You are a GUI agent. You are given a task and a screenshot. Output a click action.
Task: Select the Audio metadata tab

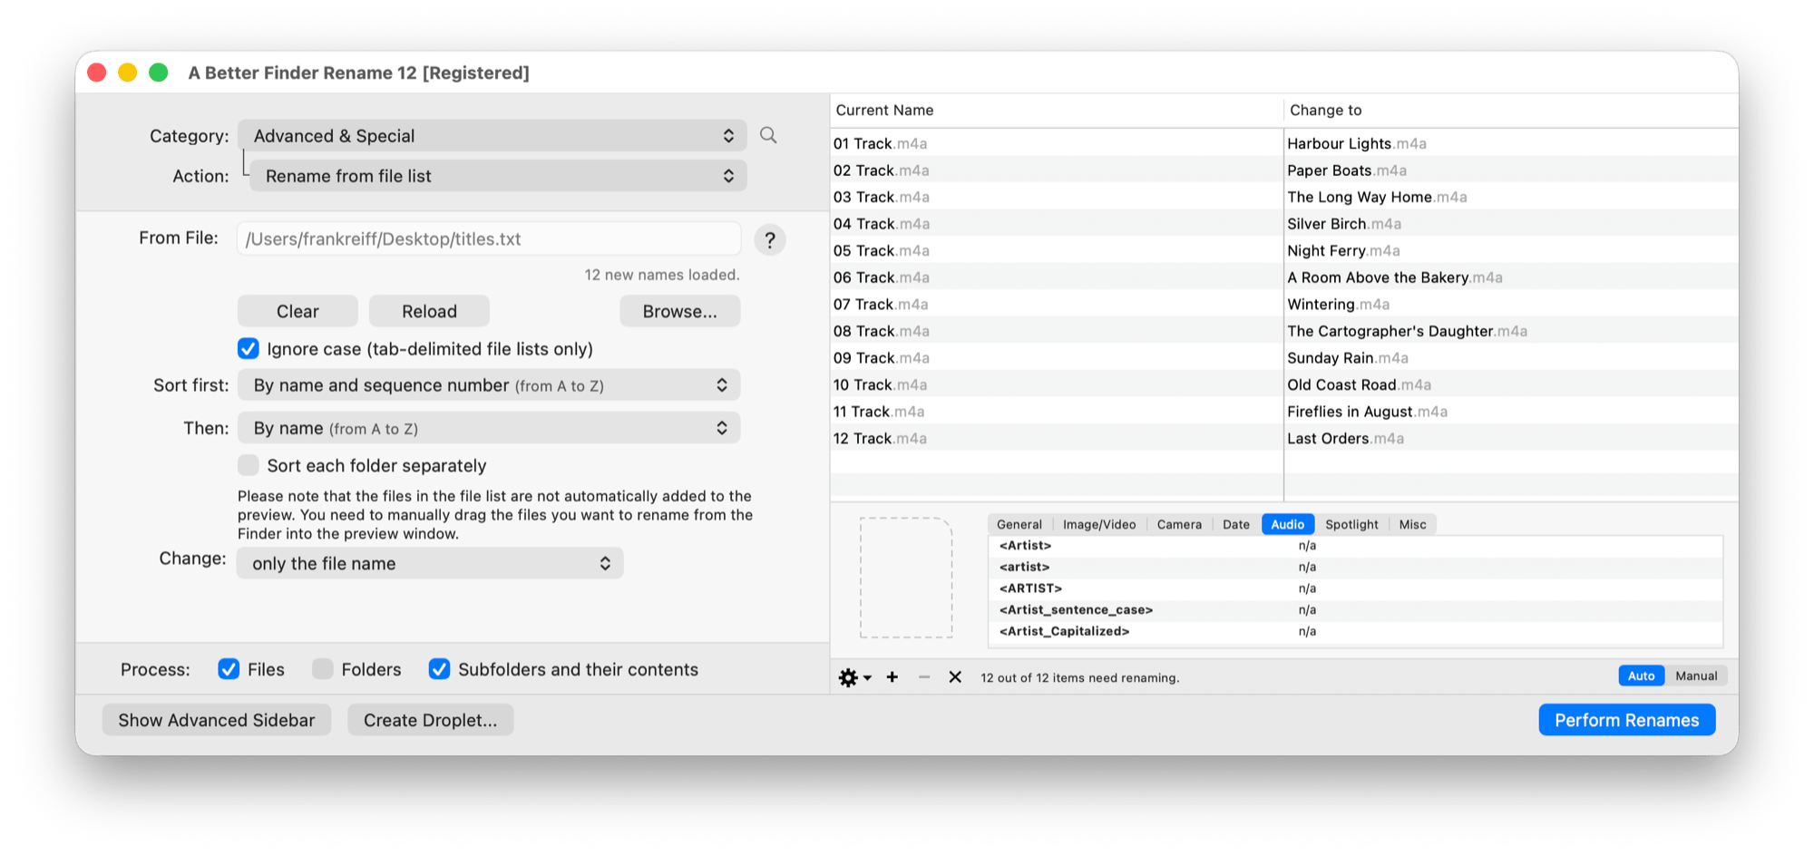[x=1288, y=524]
